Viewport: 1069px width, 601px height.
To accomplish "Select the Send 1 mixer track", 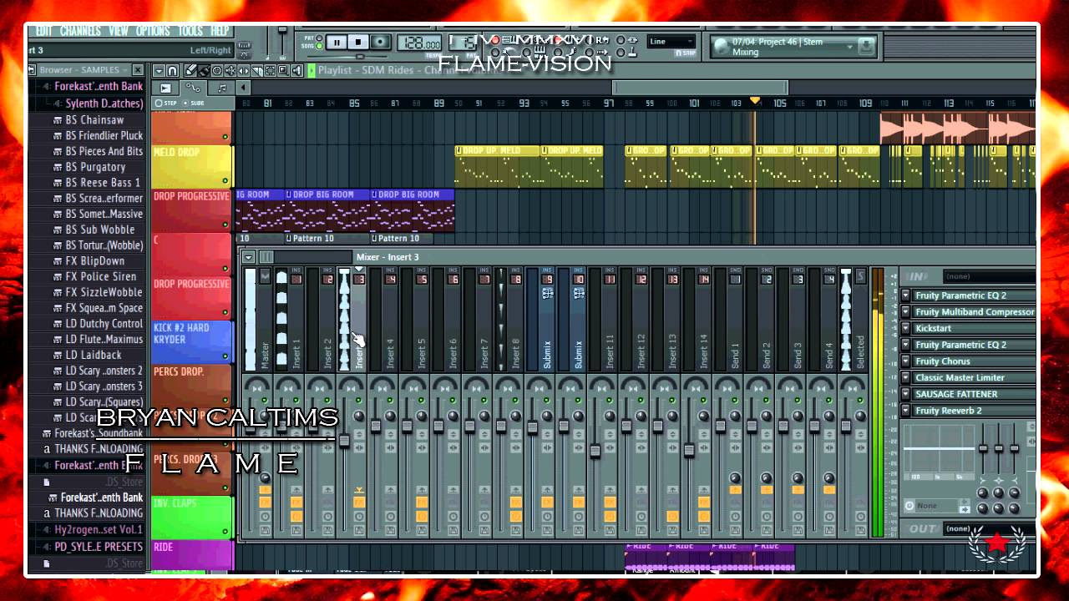I will click(x=727, y=319).
